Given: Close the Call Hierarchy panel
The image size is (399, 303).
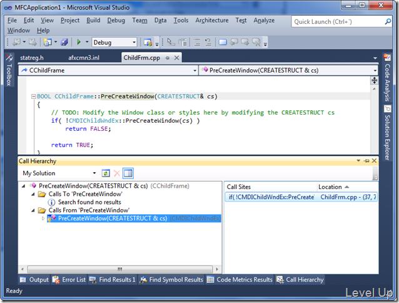Looking at the screenshot, I should 374,161.
